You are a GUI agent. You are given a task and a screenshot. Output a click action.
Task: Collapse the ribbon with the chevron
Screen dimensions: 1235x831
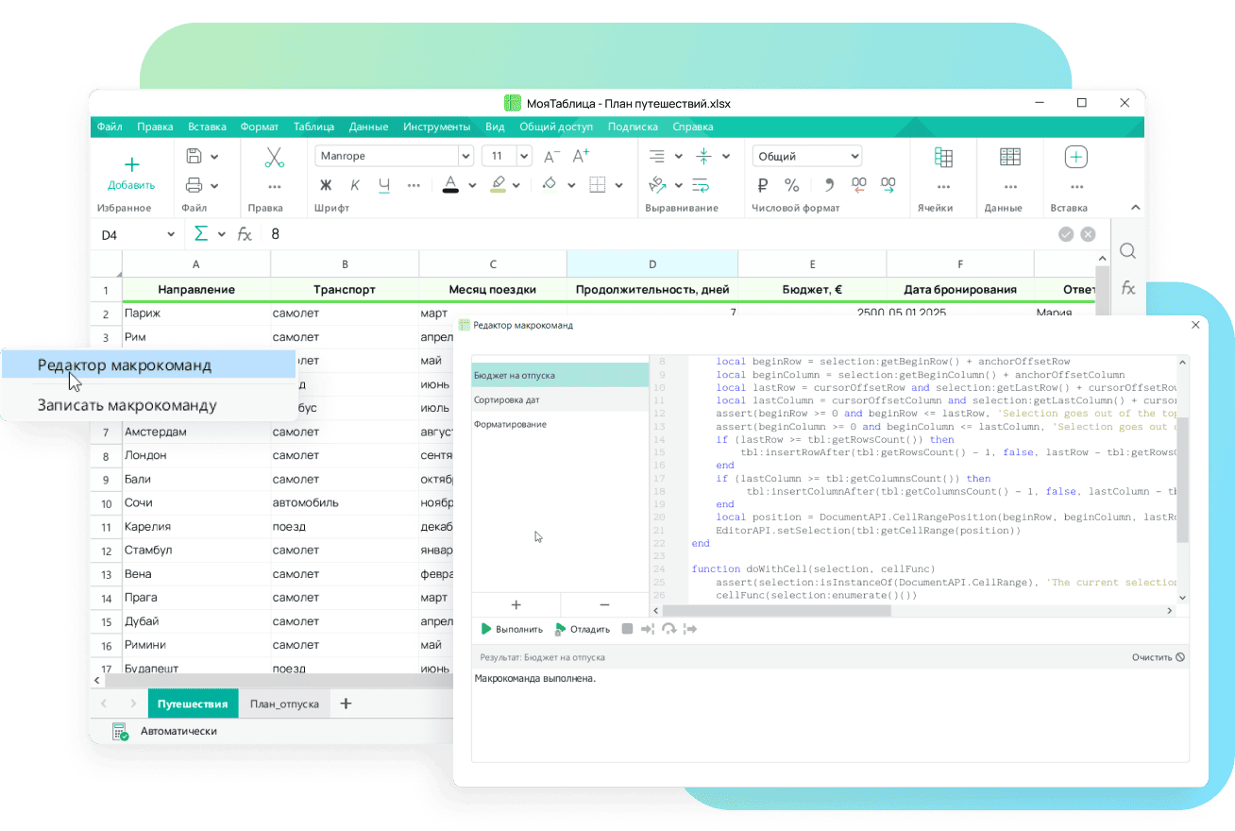[1135, 208]
